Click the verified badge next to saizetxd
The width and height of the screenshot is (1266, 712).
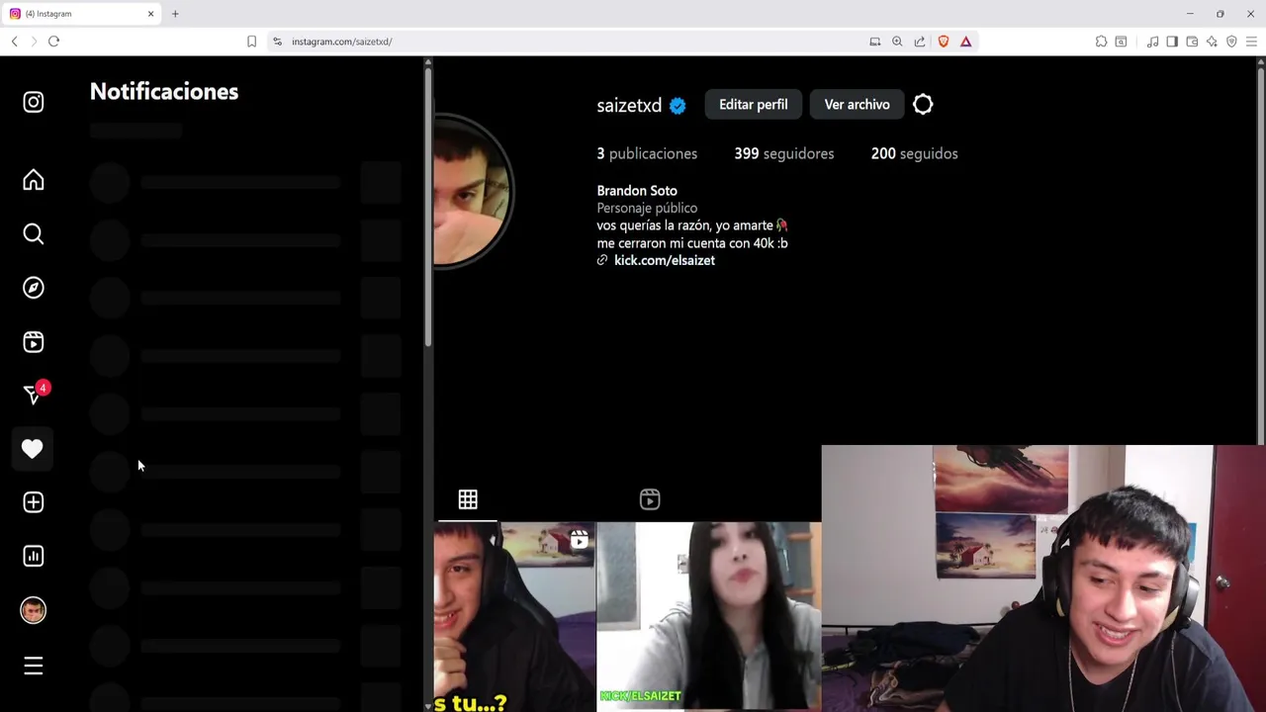point(678,106)
